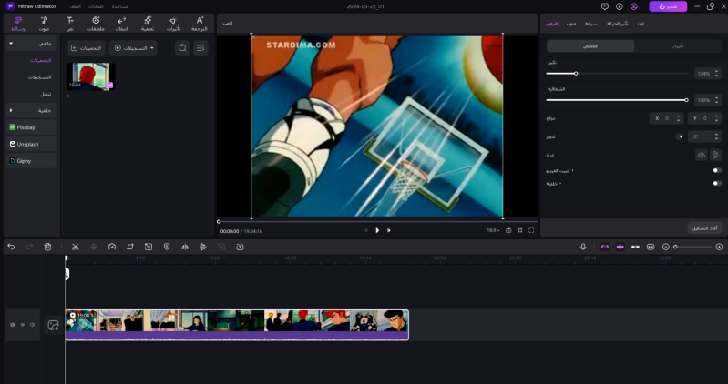
Task: Zoom out the timeline with minus icon
Action: (x=666, y=247)
